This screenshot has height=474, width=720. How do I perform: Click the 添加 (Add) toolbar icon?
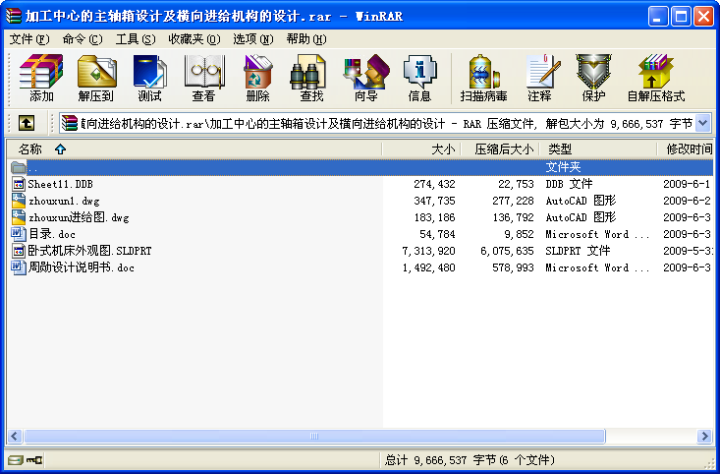[41, 79]
